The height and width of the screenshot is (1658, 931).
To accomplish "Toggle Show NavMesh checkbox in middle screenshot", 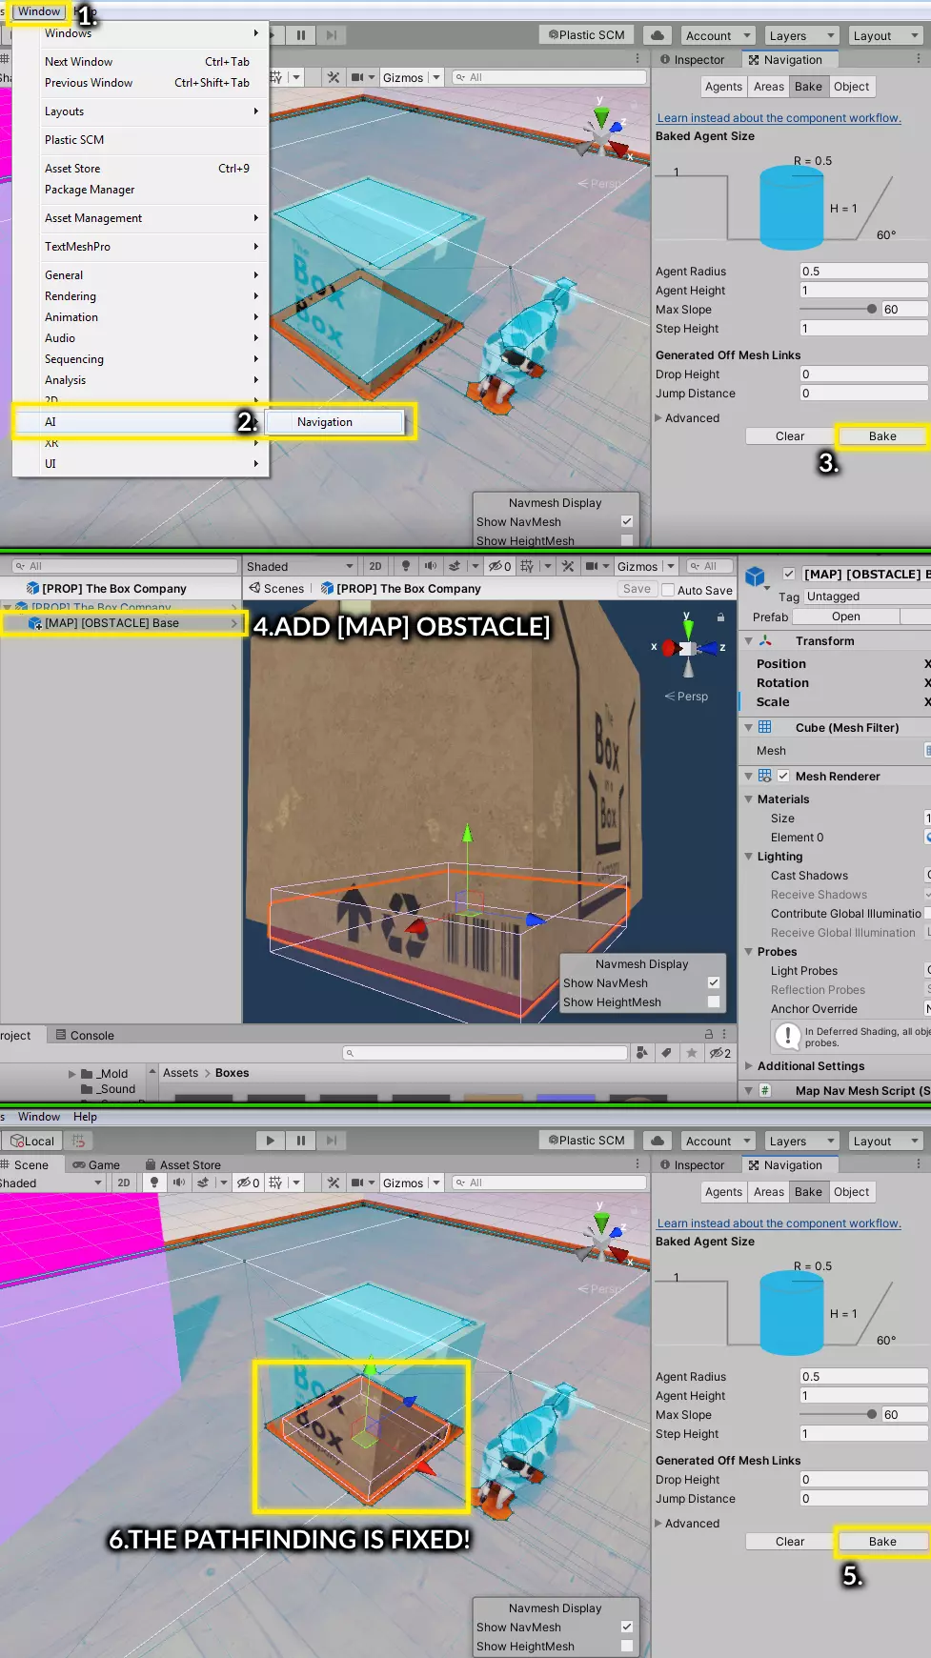I will click(714, 982).
